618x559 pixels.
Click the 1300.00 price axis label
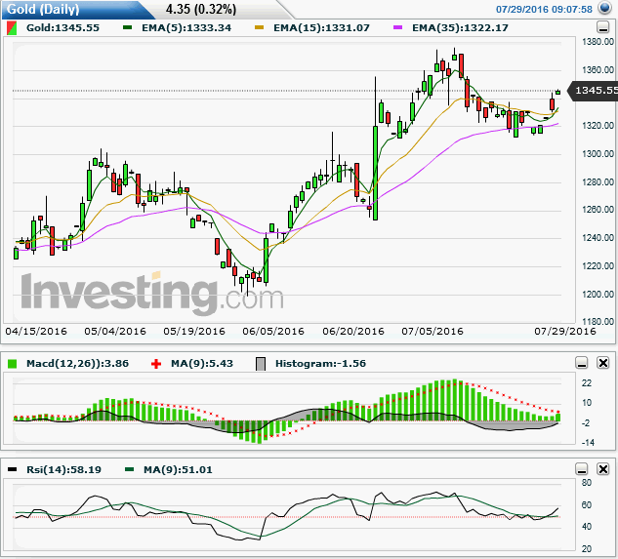[597, 154]
